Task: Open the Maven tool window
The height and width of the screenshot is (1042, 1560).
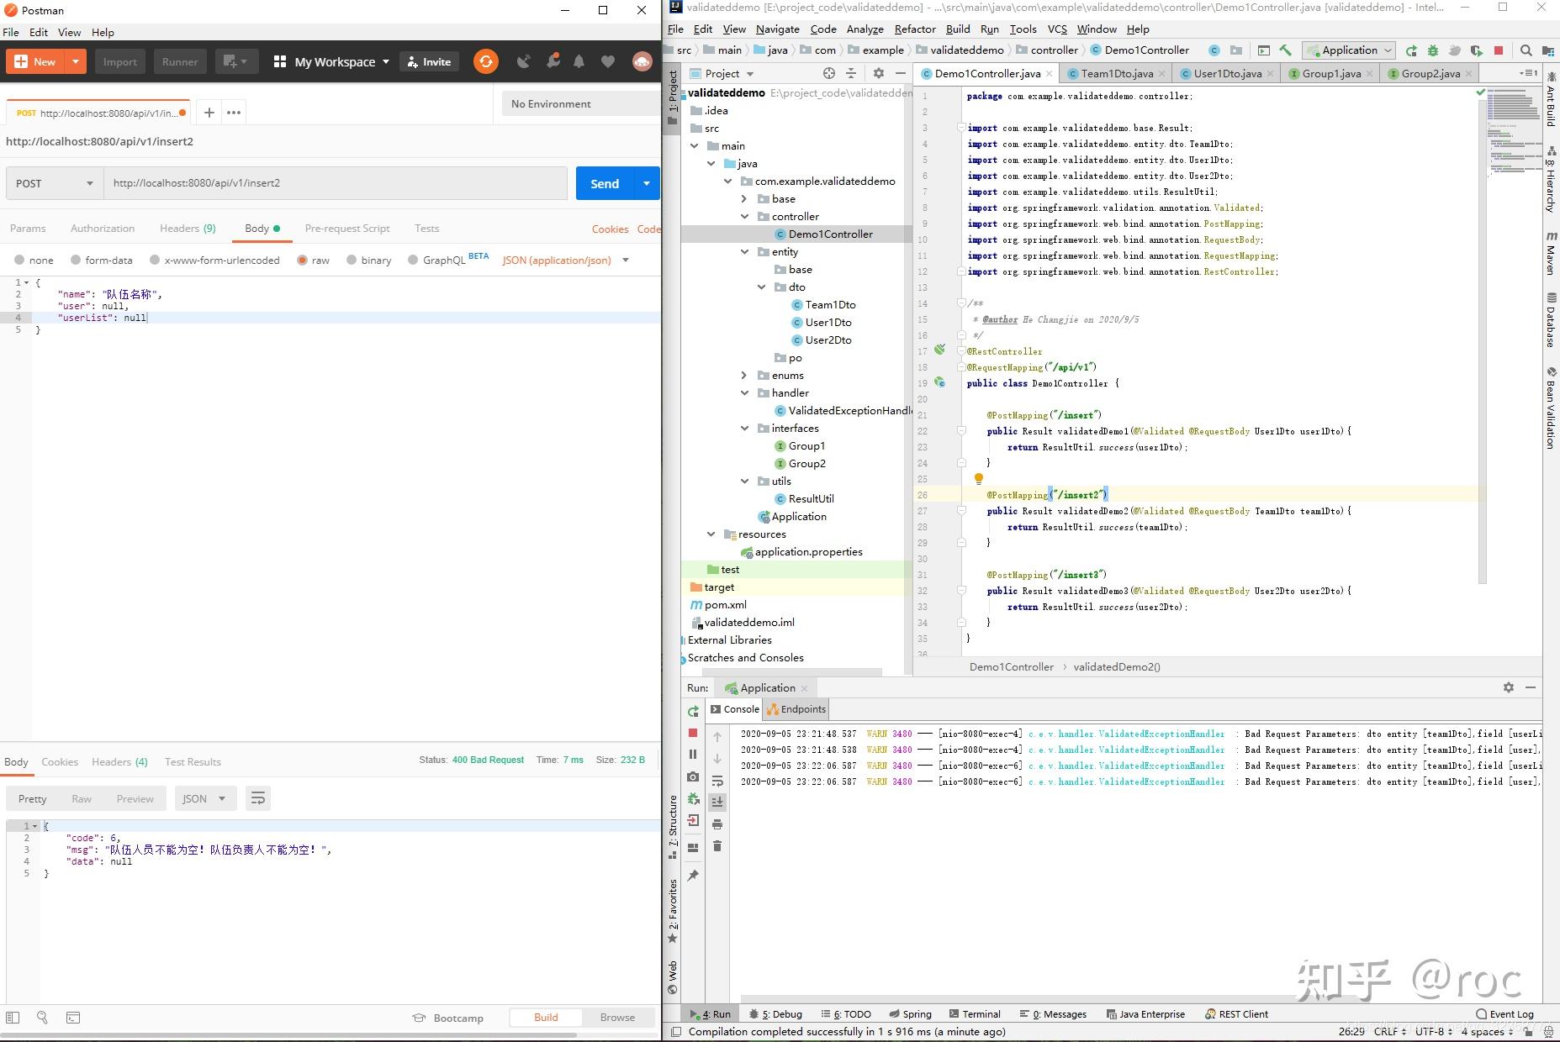Action: click(1550, 252)
